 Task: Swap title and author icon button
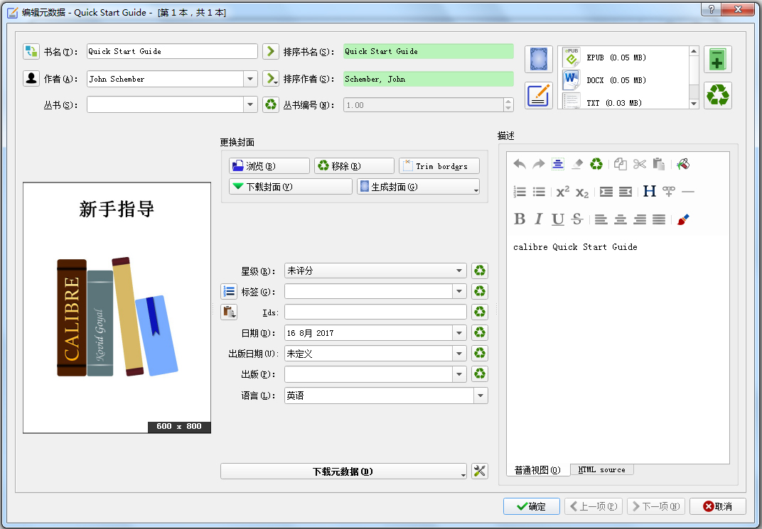(x=31, y=51)
